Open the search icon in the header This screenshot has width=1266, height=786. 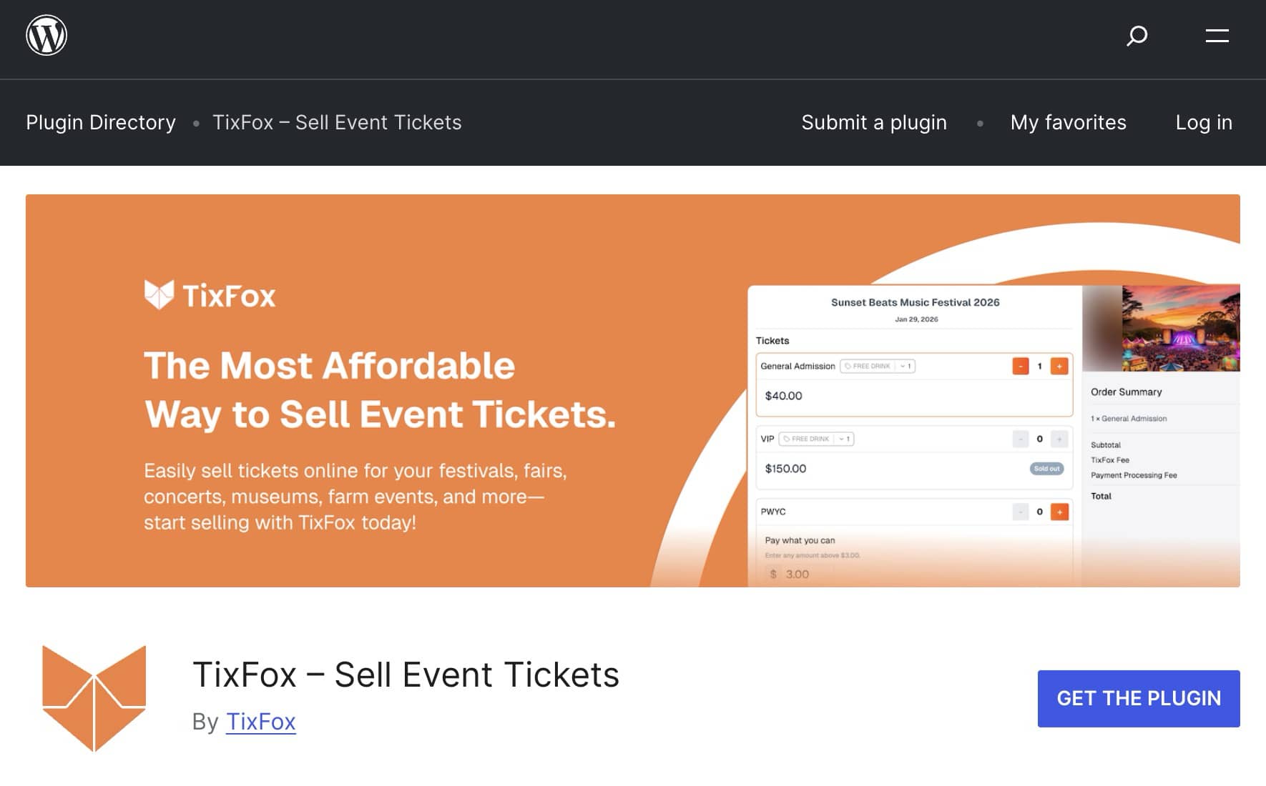(x=1137, y=36)
